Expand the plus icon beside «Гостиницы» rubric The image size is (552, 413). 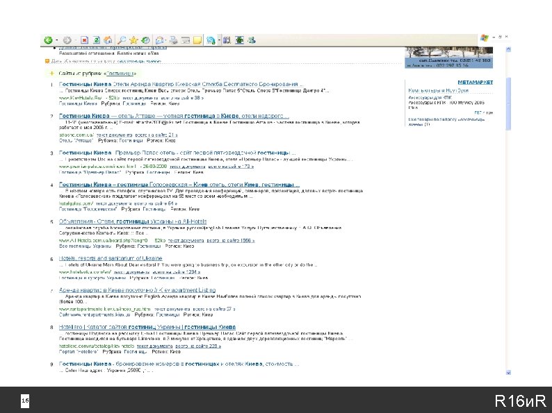coord(51,74)
